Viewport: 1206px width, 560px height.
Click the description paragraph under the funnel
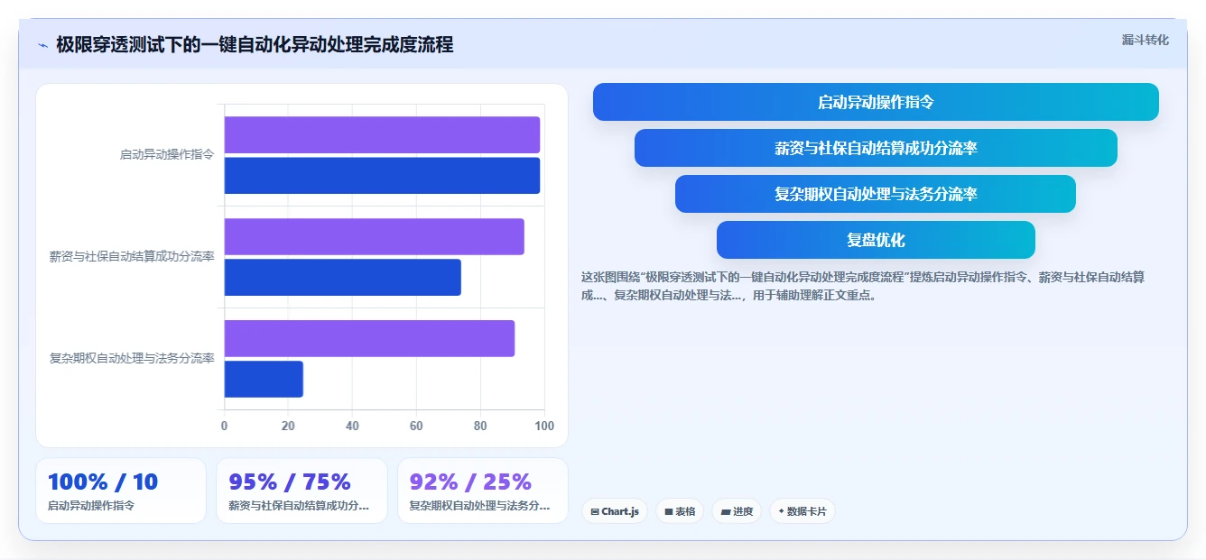[863, 286]
